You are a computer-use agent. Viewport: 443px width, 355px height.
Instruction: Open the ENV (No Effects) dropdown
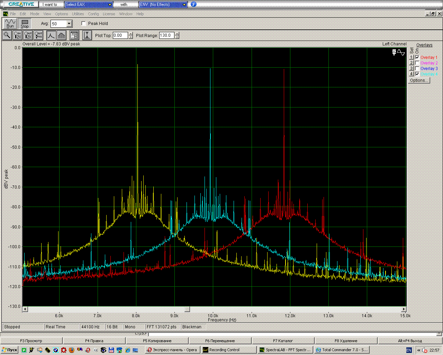point(184,5)
